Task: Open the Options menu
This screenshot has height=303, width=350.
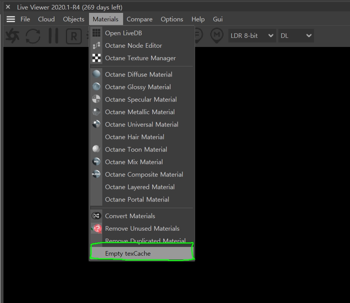Action: 172,19
